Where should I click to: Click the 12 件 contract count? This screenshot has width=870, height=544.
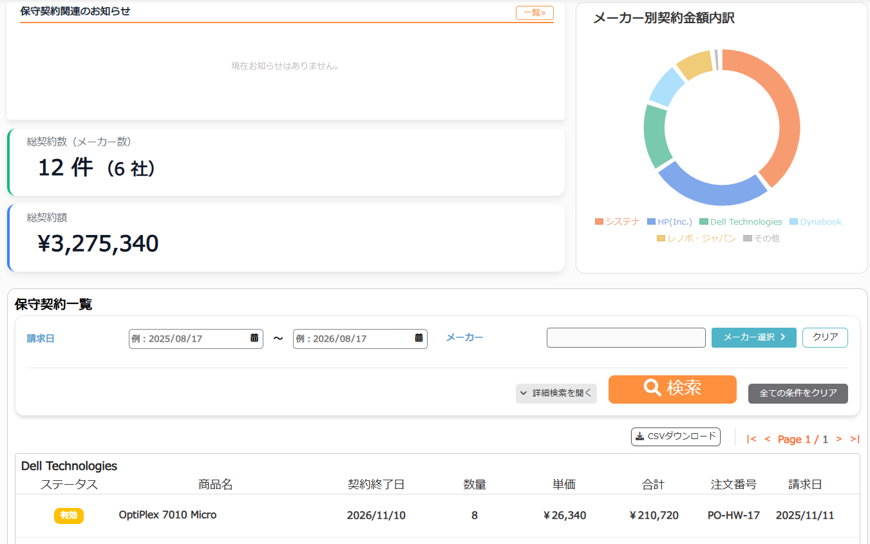[x=66, y=168]
